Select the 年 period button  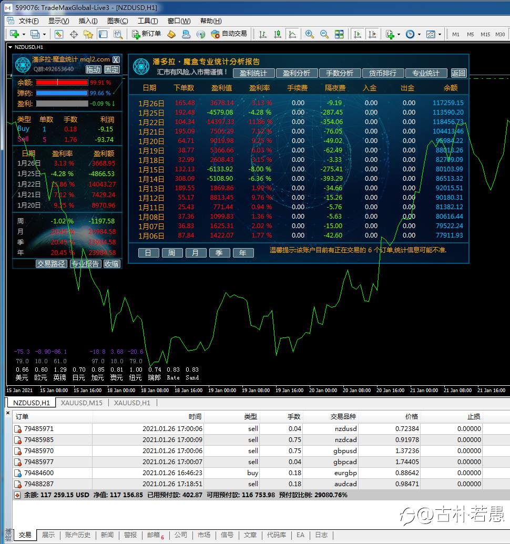(243, 253)
